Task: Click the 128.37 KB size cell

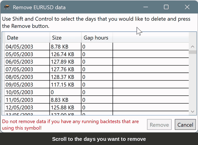Action: click(x=65, y=77)
